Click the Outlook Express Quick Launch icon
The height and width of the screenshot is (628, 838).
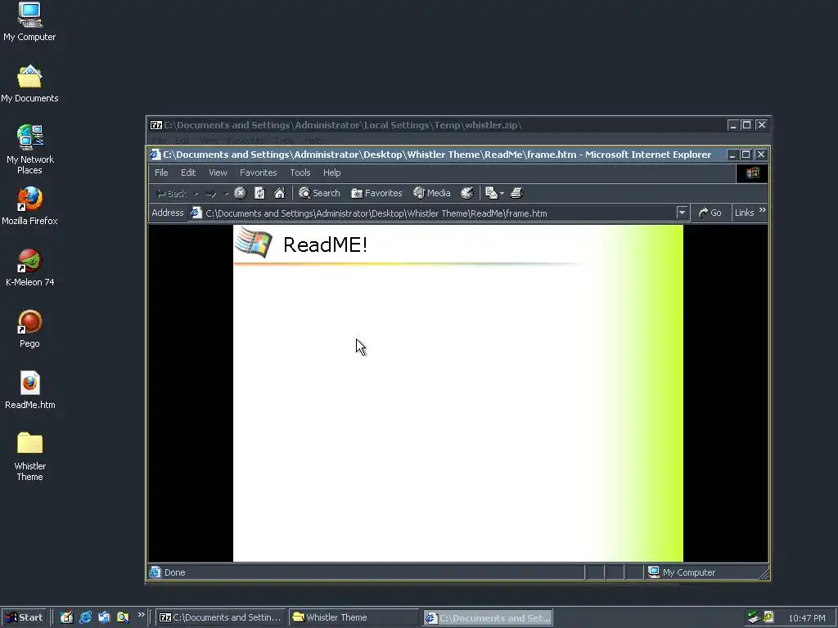pyautogui.click(x=104, y=617)
